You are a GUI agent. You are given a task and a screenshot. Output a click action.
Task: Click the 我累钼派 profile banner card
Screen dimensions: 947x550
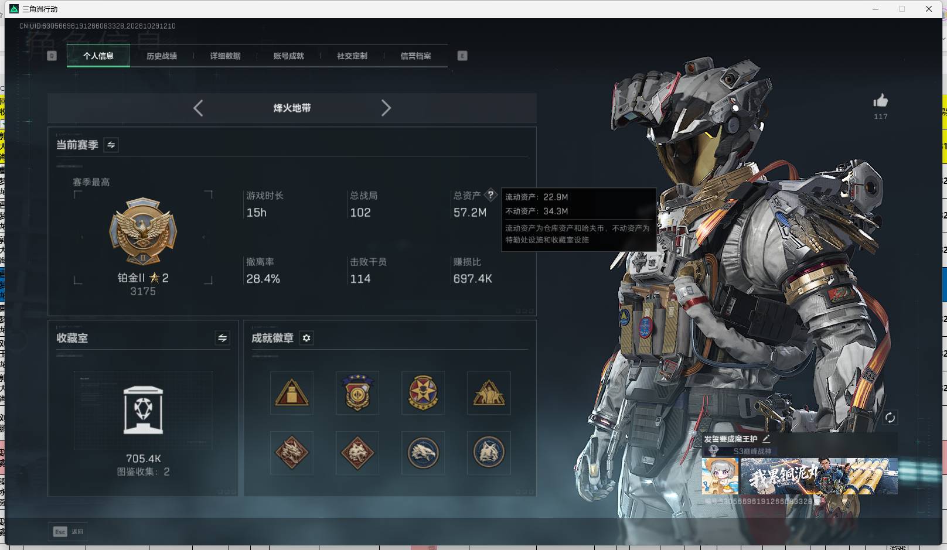click(x=819, y=476)
